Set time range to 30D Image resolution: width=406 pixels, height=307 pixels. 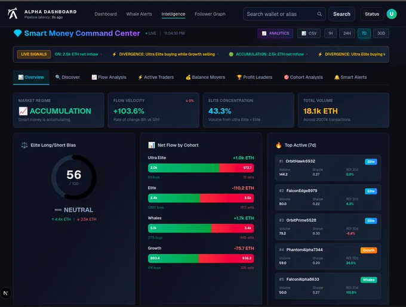coord(381,33)
